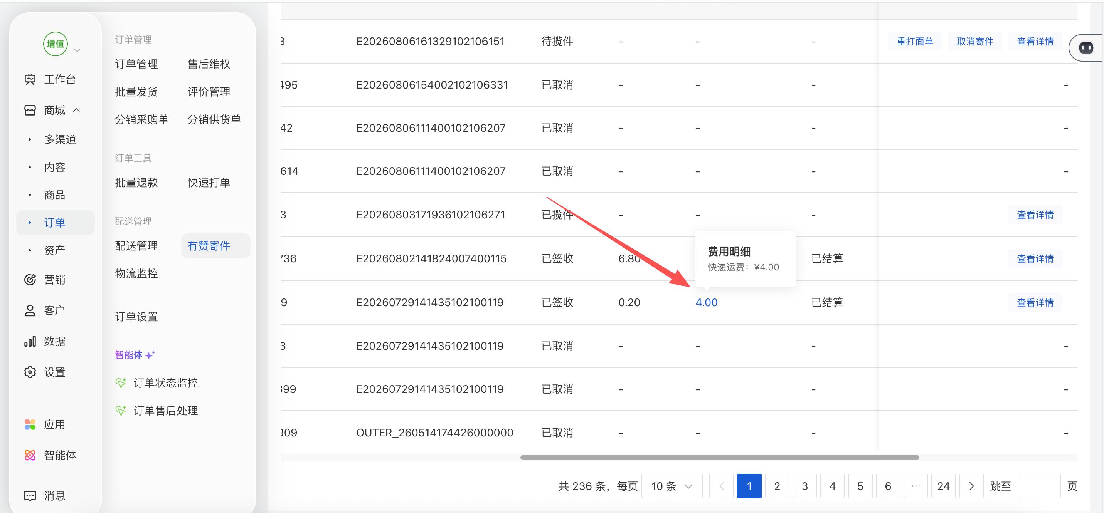Image resolution: width=1104 pixels, height=513 pixels.
Task: Select 有赞寄件 submenu item
Action: 215,246
